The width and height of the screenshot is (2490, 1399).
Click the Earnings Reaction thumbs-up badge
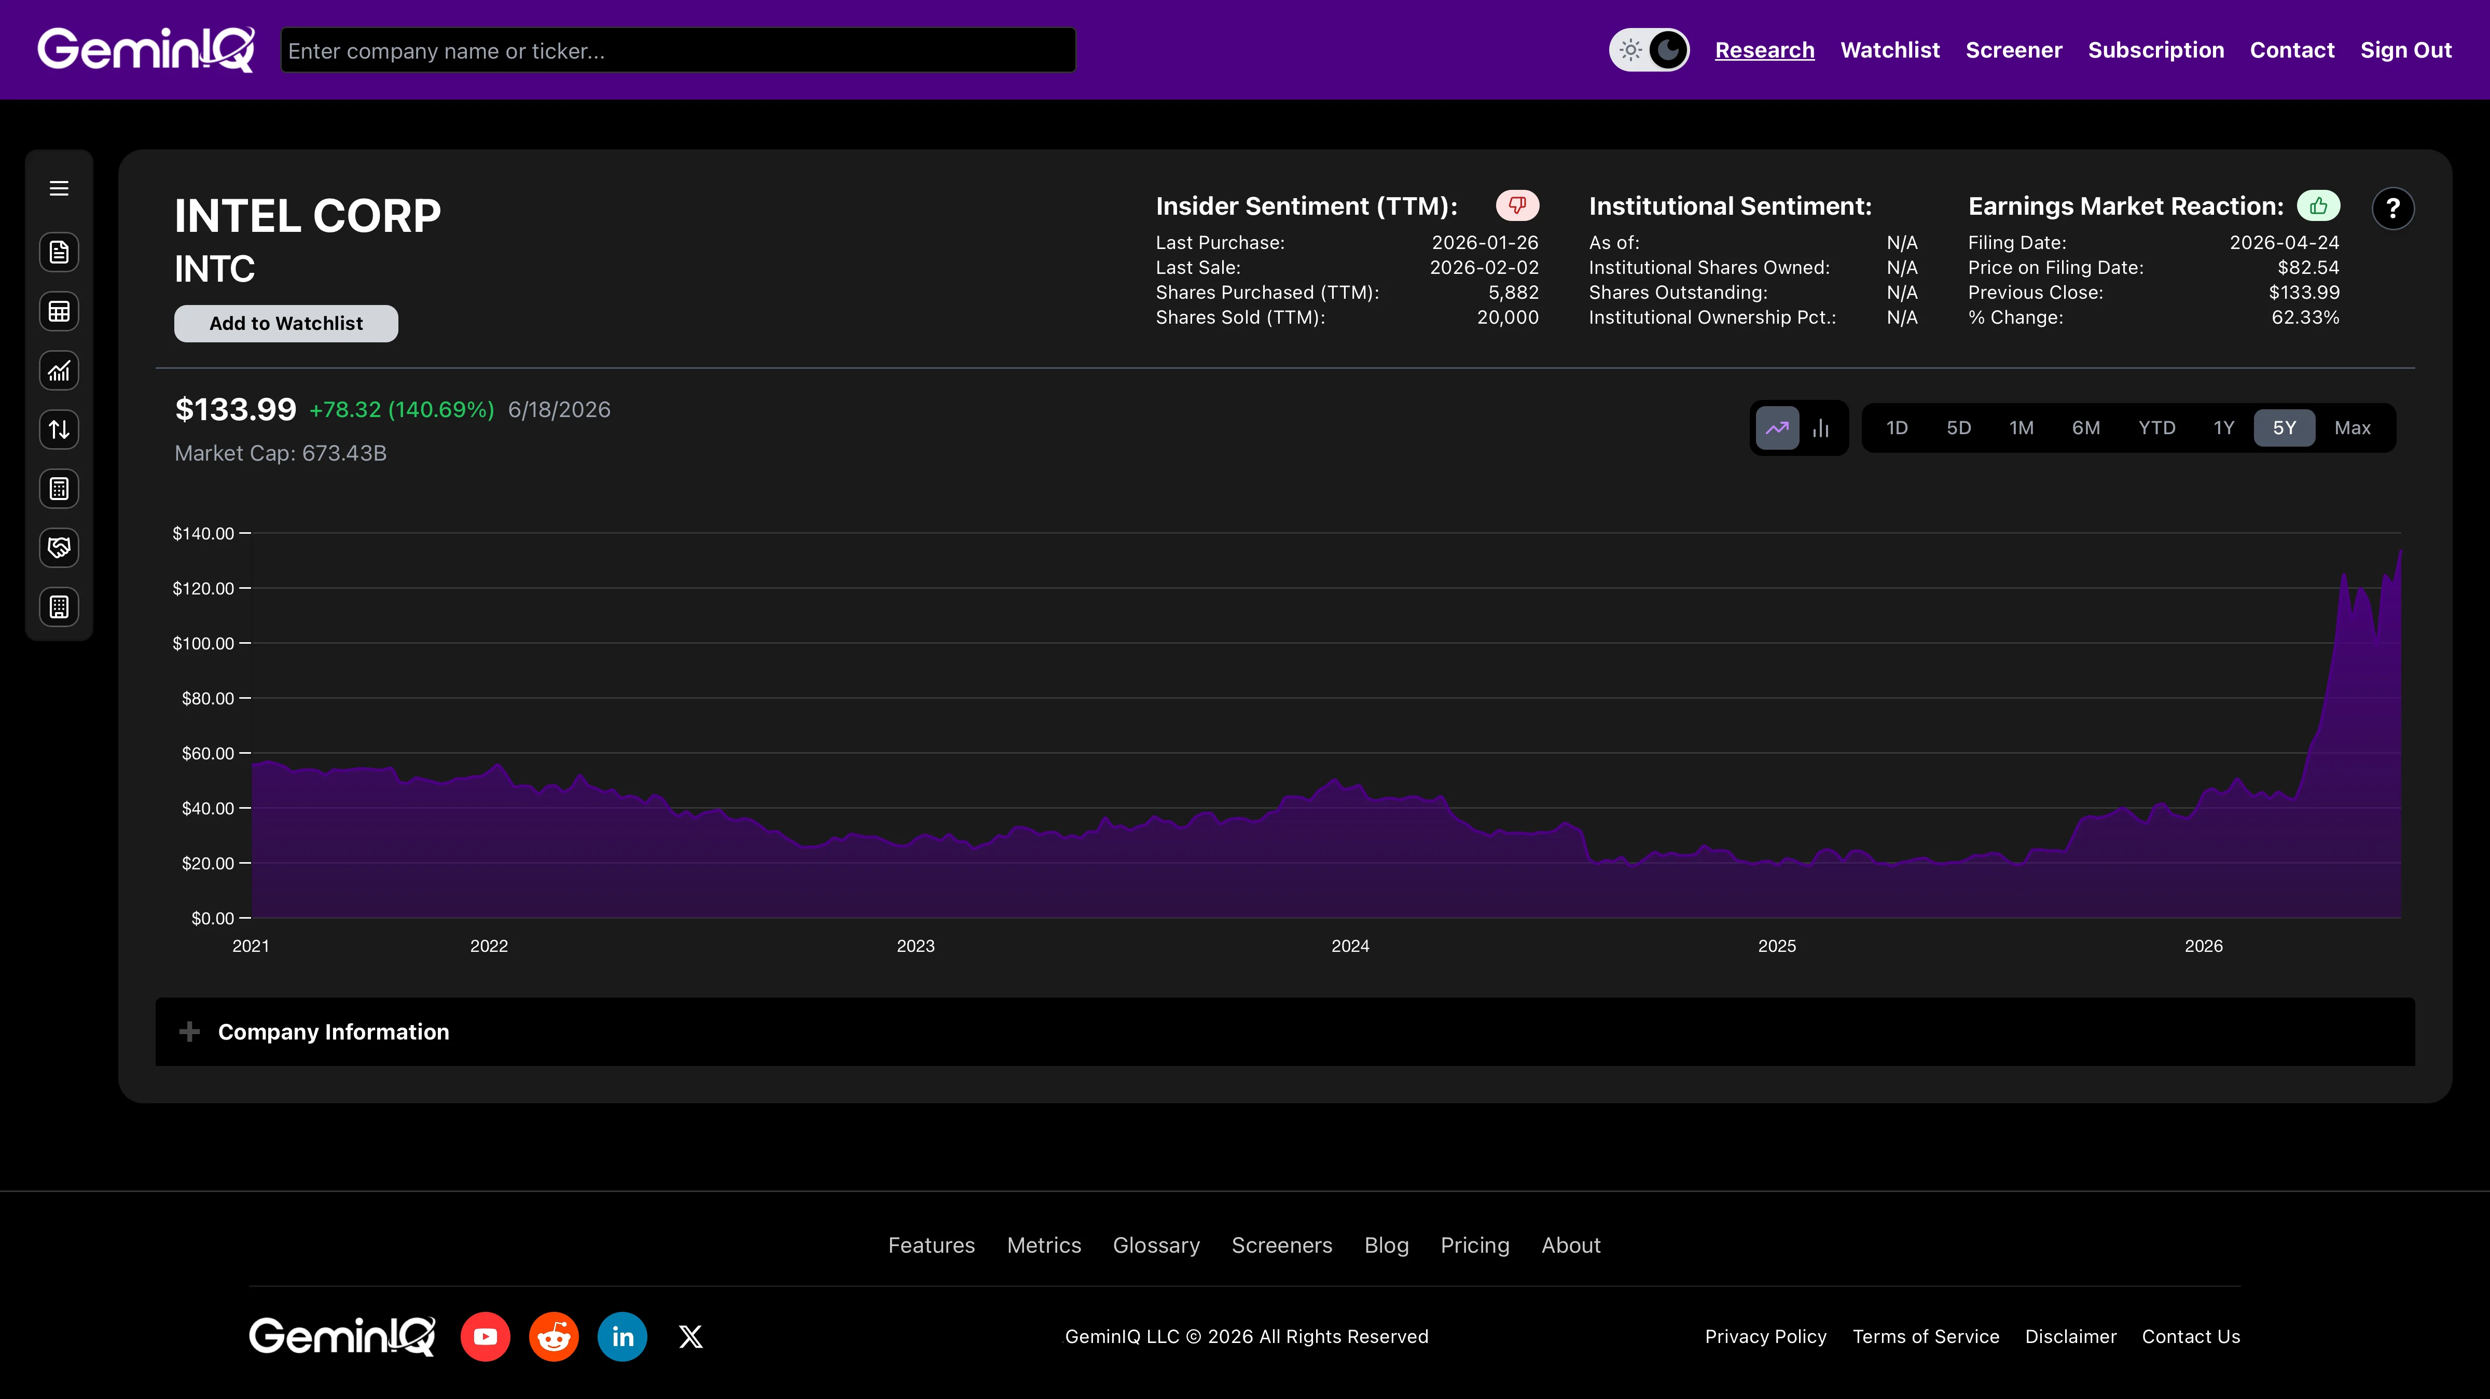tap(2318, 205)
